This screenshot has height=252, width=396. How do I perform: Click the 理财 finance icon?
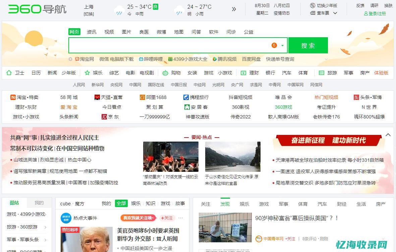(243, 73)
